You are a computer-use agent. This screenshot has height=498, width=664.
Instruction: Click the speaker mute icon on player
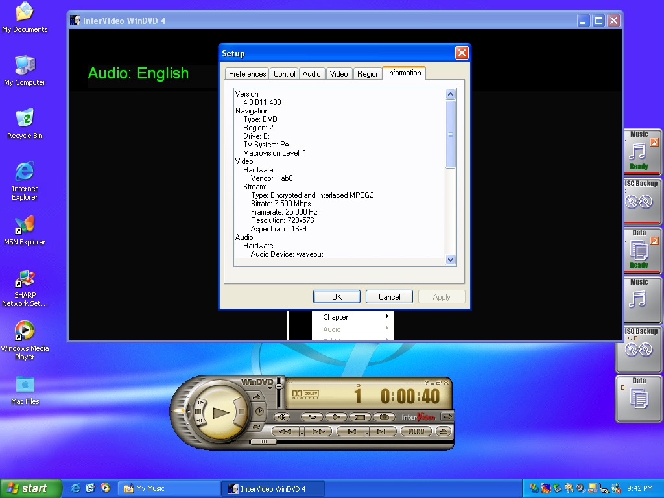[x=282, y=417]
